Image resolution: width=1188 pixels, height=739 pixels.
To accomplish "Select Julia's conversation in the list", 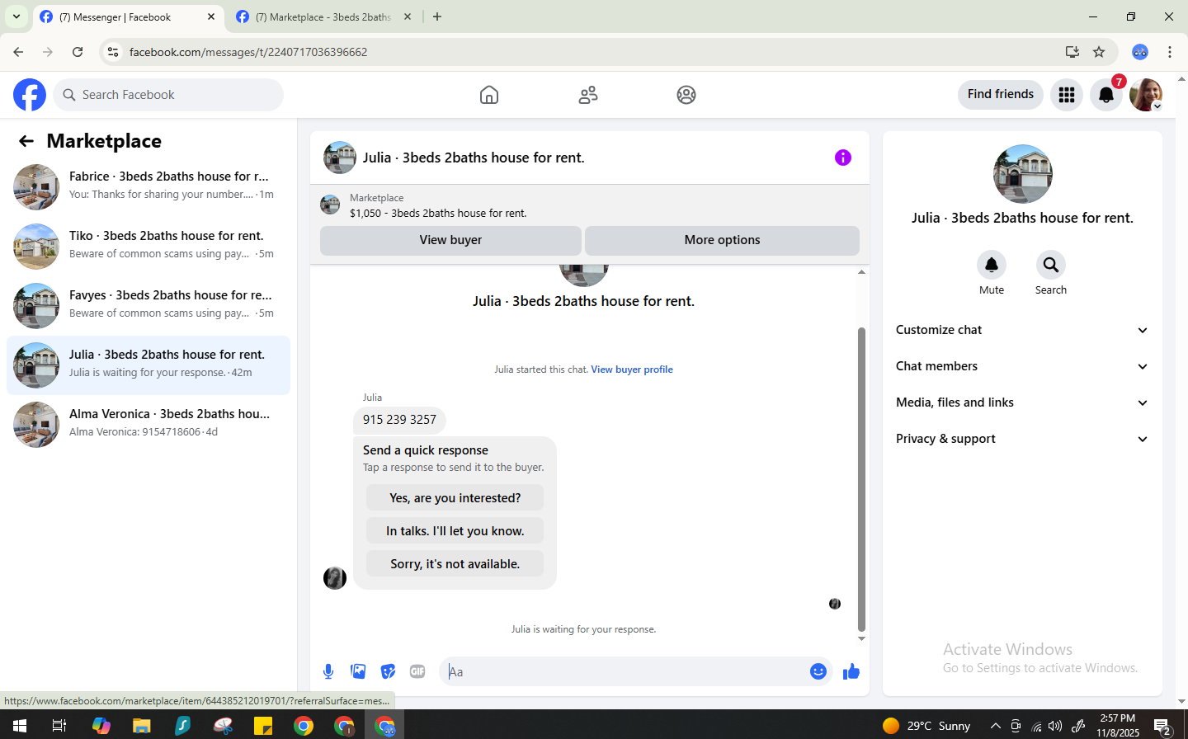I will [x=148, y=365].
